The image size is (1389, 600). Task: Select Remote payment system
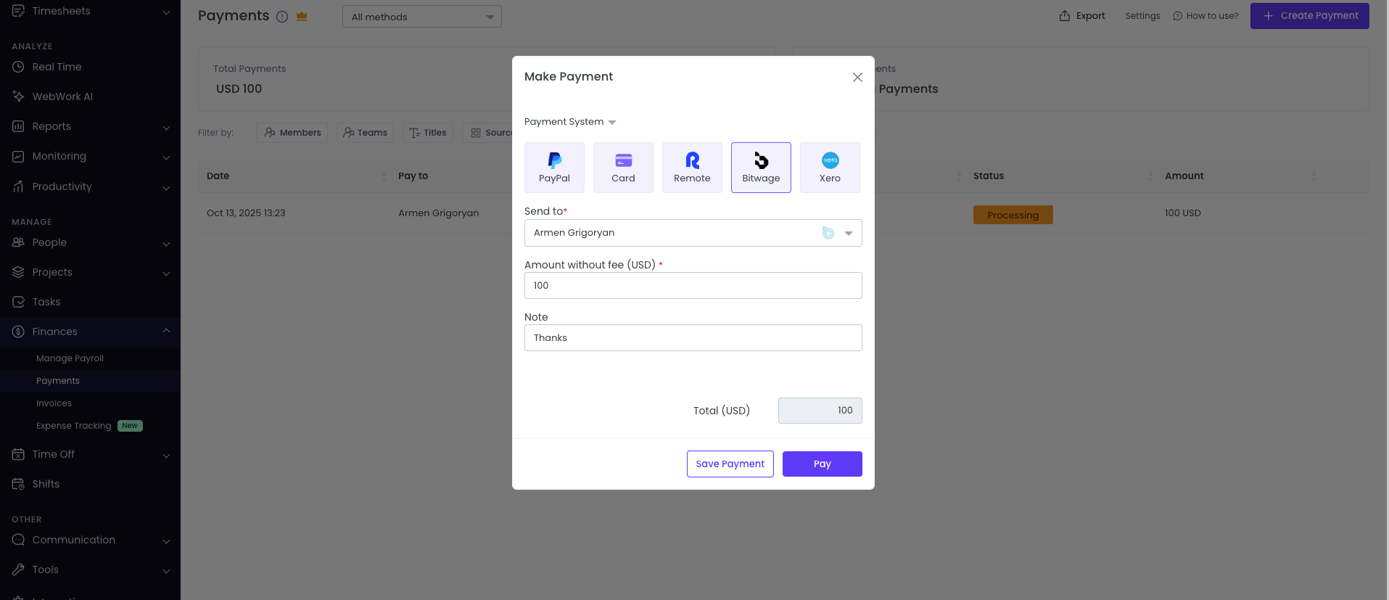692,168
